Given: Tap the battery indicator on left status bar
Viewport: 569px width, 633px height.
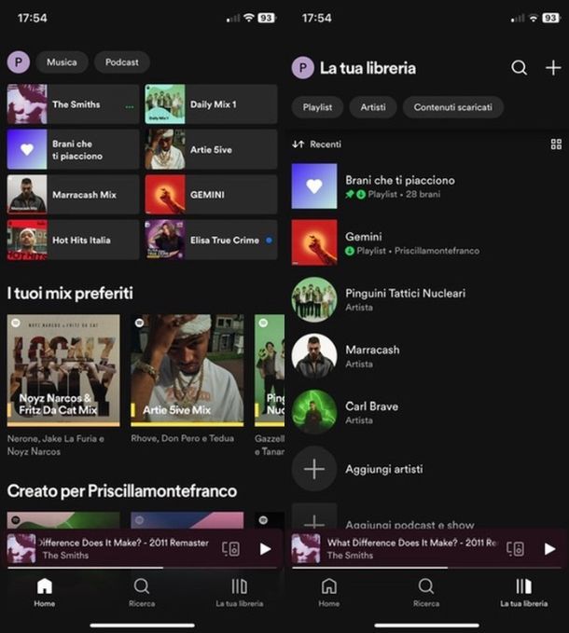Looking at the screenshot, I should 267,18.
